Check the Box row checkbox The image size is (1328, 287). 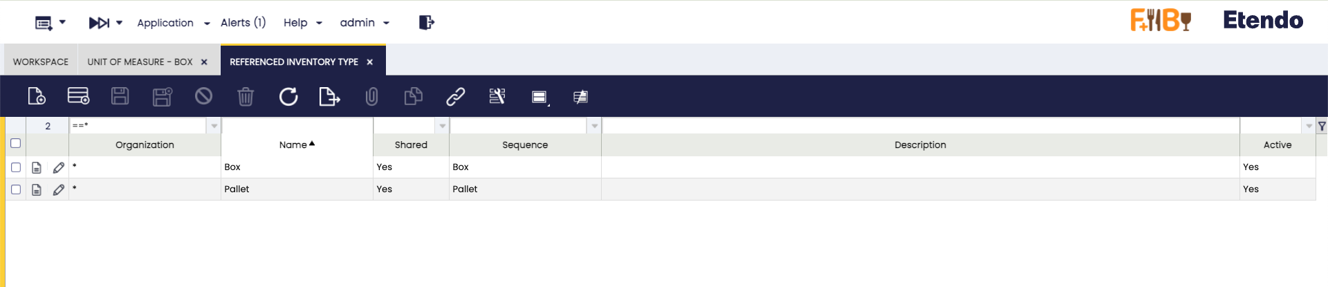[16, 167]
